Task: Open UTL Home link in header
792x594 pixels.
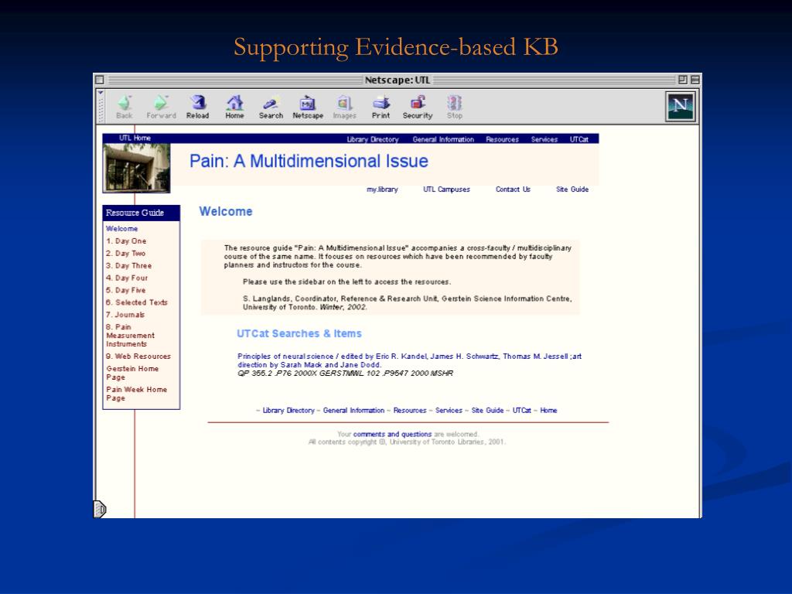Action: click(x=135, y=138)
